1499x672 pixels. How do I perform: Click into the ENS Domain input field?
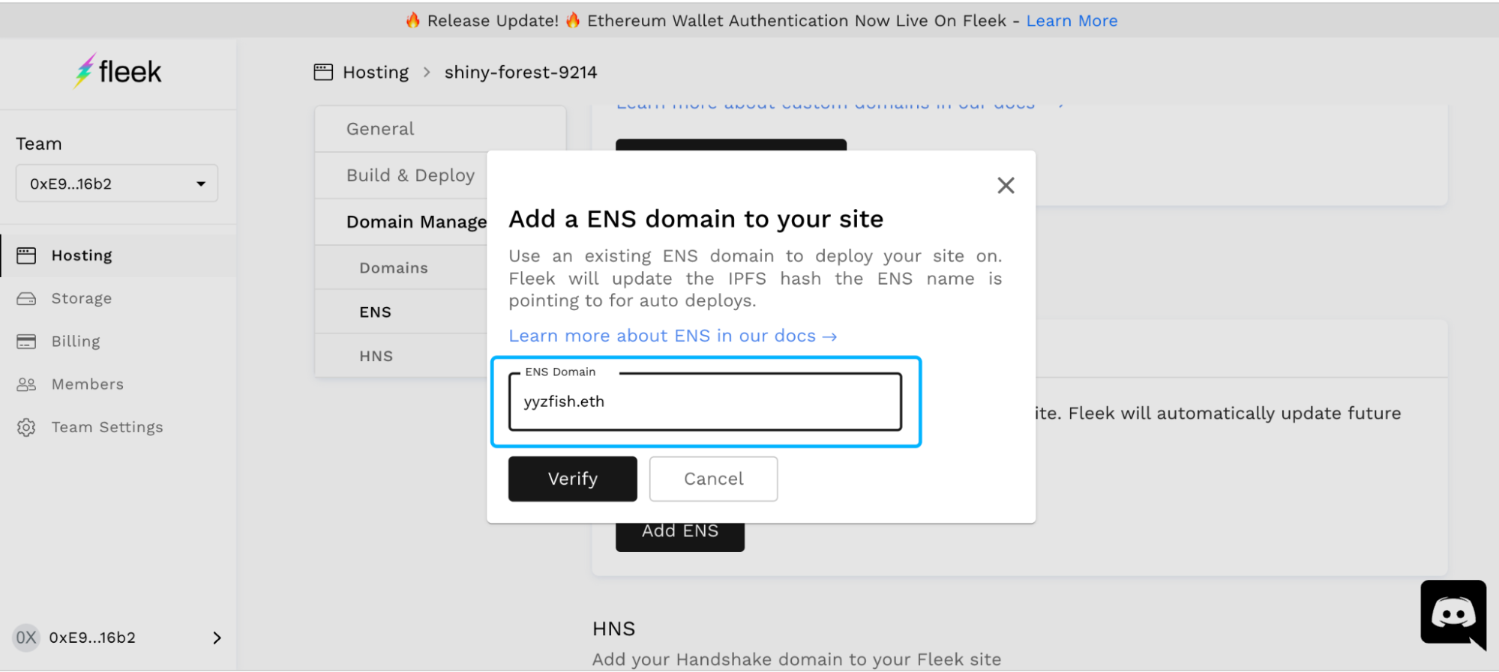(x=705, y=402)
